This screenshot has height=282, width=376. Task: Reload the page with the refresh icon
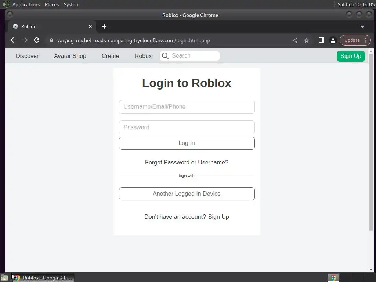point(37,40)
